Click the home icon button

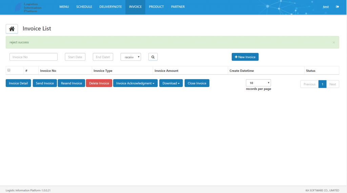point(12,29)
